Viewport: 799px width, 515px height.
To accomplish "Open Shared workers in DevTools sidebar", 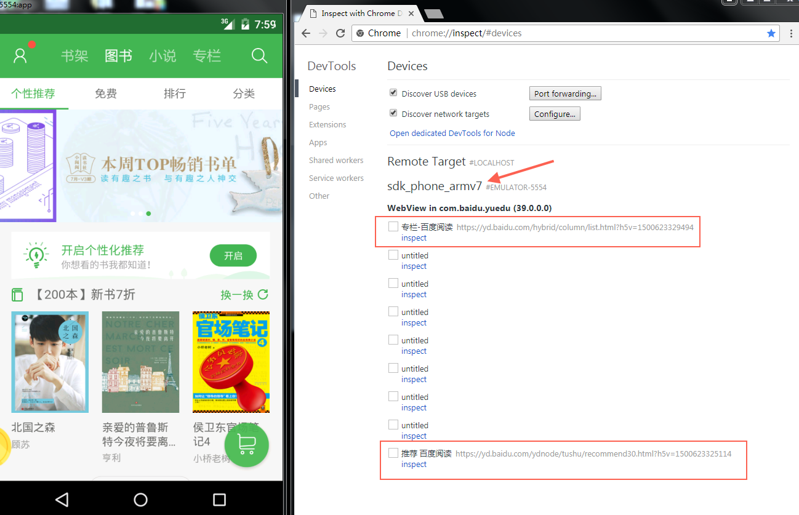I will (x=336, y=160).
